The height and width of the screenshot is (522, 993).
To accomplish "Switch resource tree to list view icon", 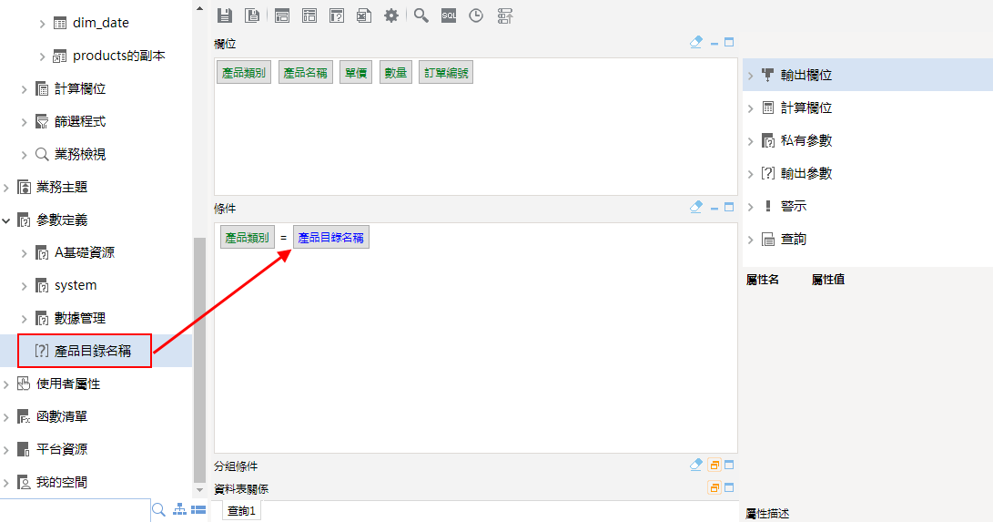I will (198, 509).
